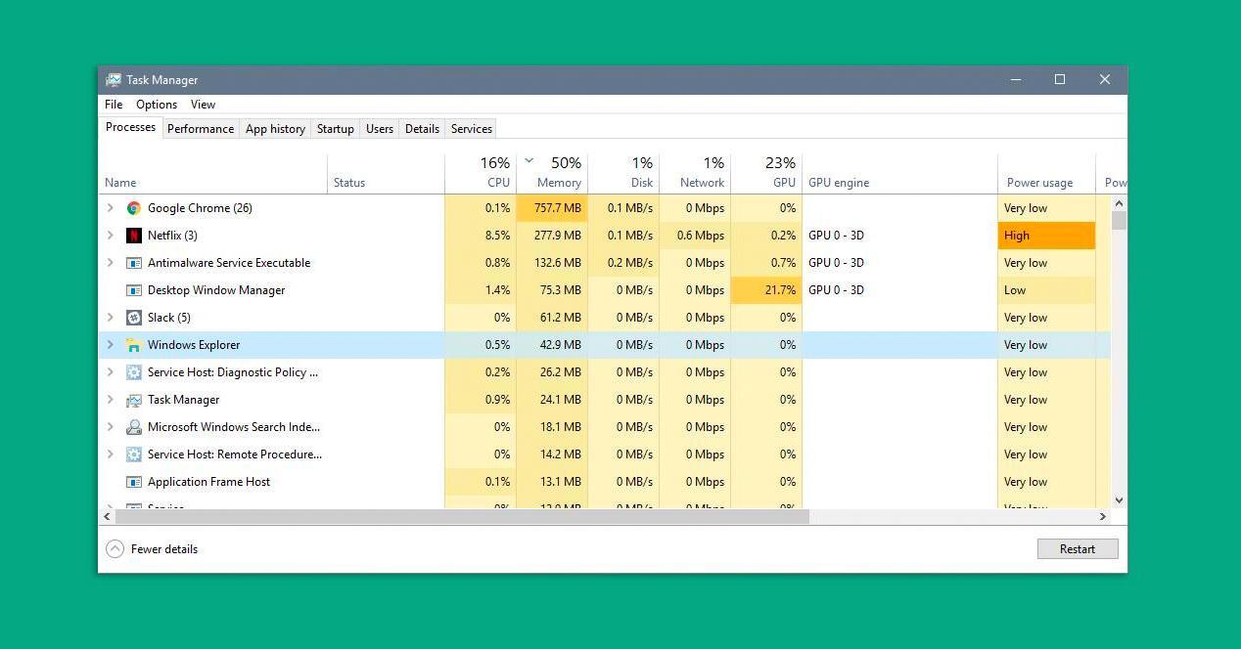Switch to the App history tab
Image resolution: width=1241 pixels, height=649 pixels.
click(275, 129)
